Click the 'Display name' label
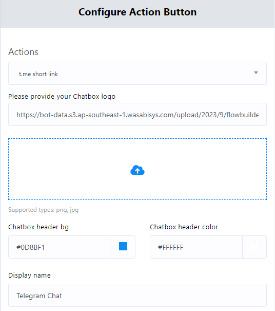The width and height of the screenshot is (275, 311). tap(29, 276)
